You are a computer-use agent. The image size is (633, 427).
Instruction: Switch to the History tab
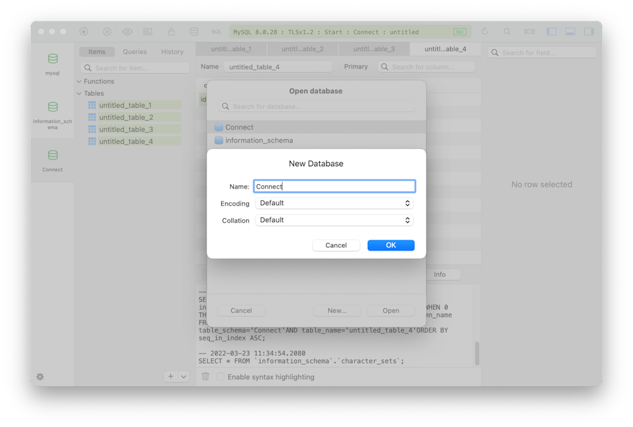pyautogui.click(x=172, y=52)
